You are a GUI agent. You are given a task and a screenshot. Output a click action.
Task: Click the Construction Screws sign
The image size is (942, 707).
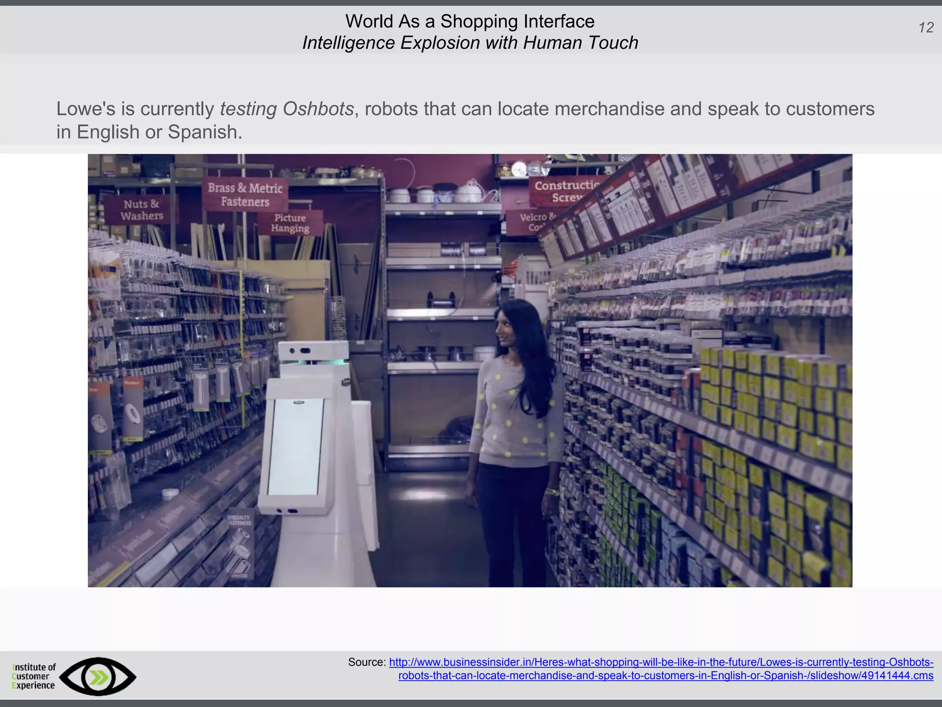pyautogui.click(x=563, y=191)
